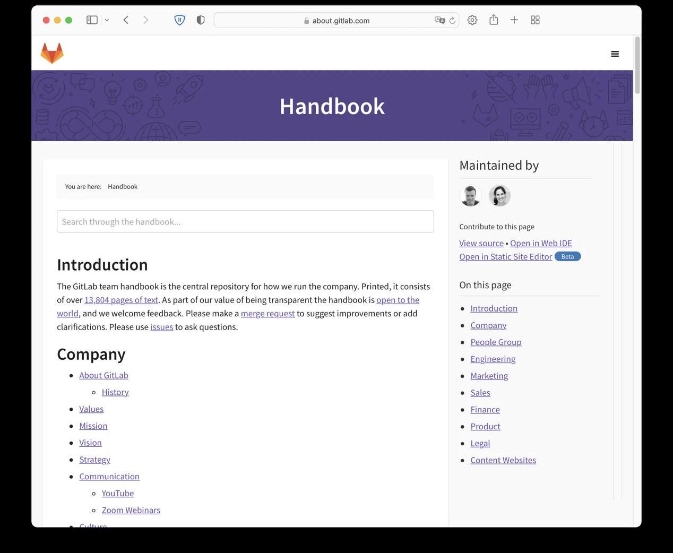
Task: Open the issues link
Action: coord(161,327)
